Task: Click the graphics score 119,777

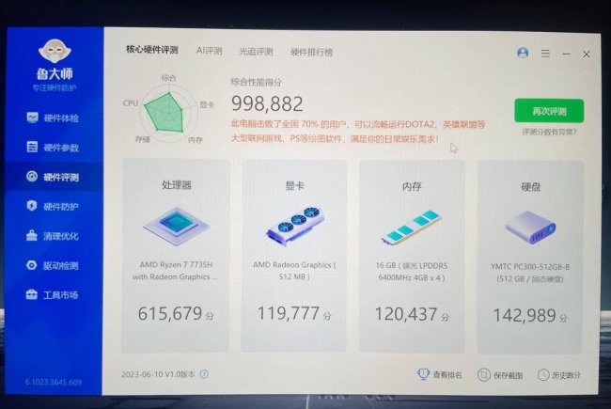Action: 289,313
